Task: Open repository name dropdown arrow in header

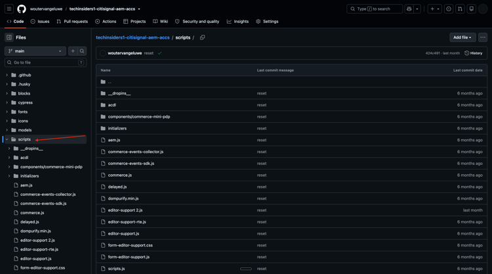Action: pyautogui.click(x=139, y=9)
